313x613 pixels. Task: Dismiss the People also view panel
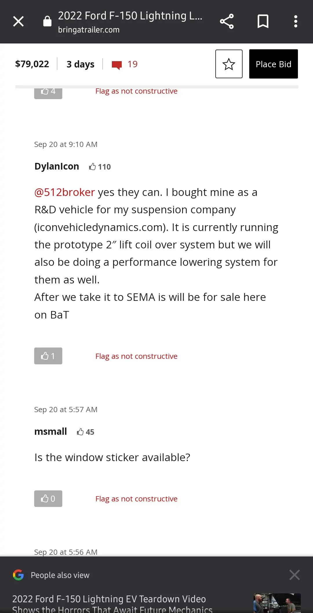pyautogui.click(x=294, y=575)
